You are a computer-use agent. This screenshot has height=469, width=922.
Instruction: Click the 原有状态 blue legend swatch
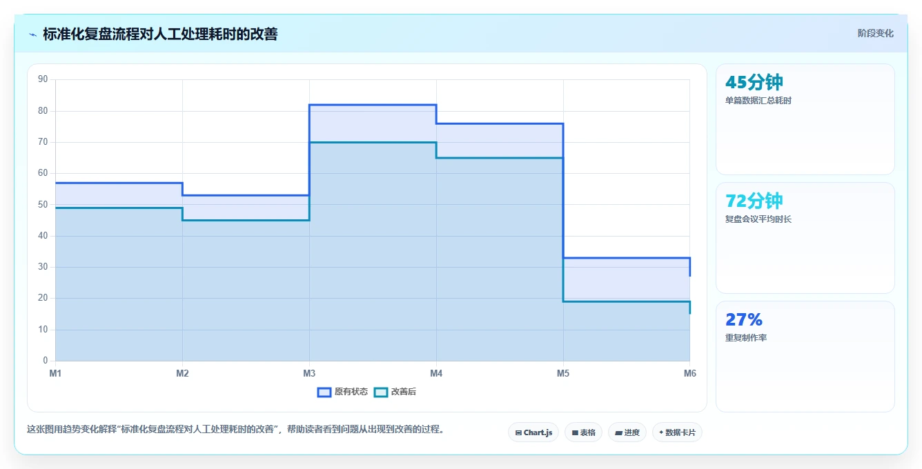tap(324, 392)
